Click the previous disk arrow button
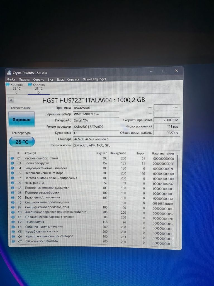This screenshot has width=214, height=286. [x=11, y=100]
